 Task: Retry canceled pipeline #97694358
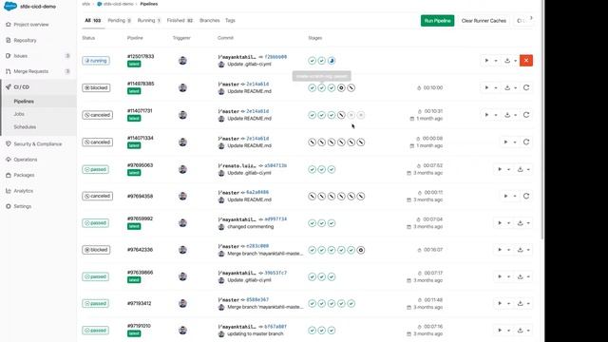[x=526, y=196]
